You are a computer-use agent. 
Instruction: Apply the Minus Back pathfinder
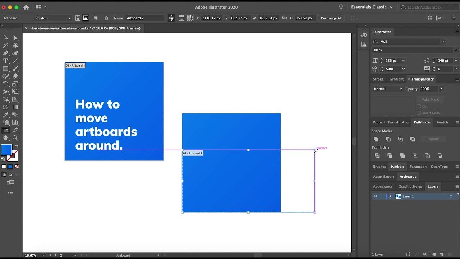(x=440, y=155)
